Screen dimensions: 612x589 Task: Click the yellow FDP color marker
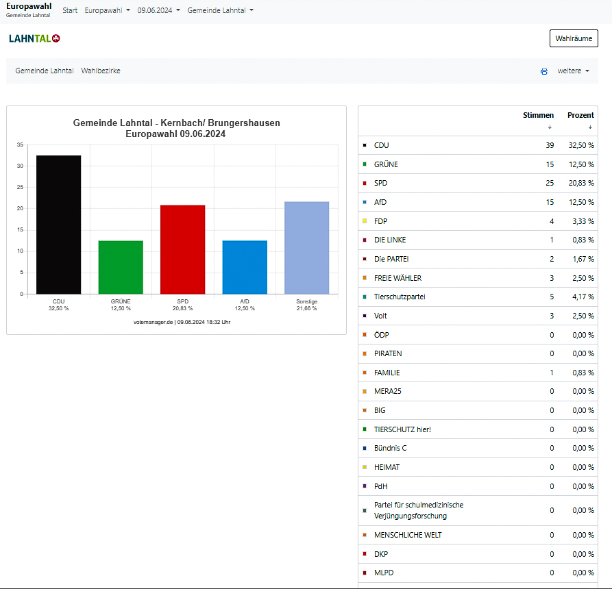click(364, 221)
